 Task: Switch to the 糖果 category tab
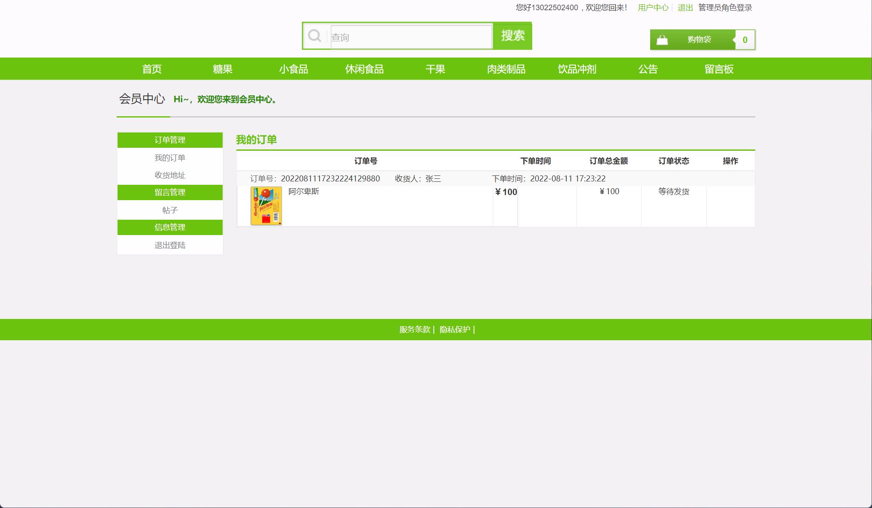[x=222, y=69]
